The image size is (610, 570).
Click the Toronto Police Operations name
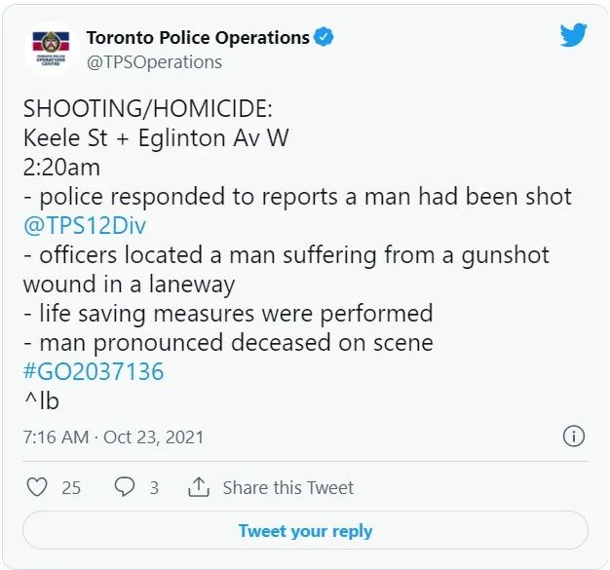pyautogui.click(x=198, y=38)
